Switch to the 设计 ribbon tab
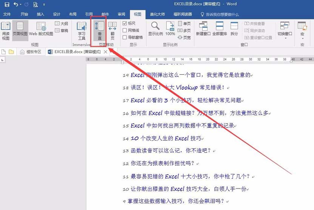Screen dimensions: 314x210 coord(57,14)
